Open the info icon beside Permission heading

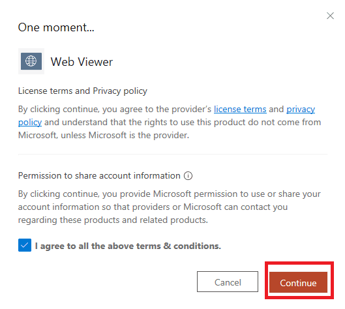188,176
